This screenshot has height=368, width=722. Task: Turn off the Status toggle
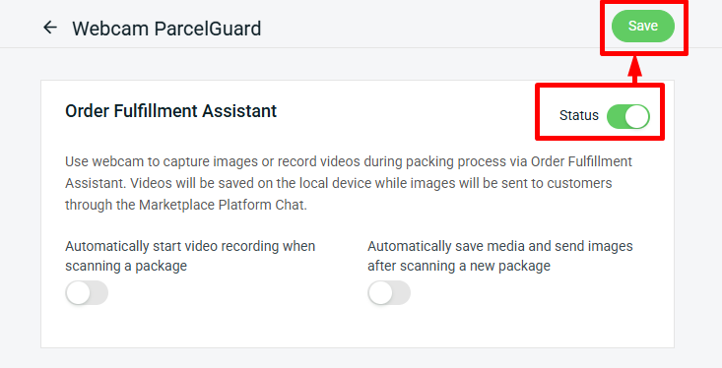coord(628,117)
